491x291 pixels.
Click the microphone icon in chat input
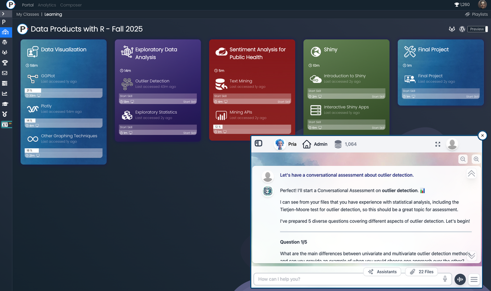(x=445, y=279)
